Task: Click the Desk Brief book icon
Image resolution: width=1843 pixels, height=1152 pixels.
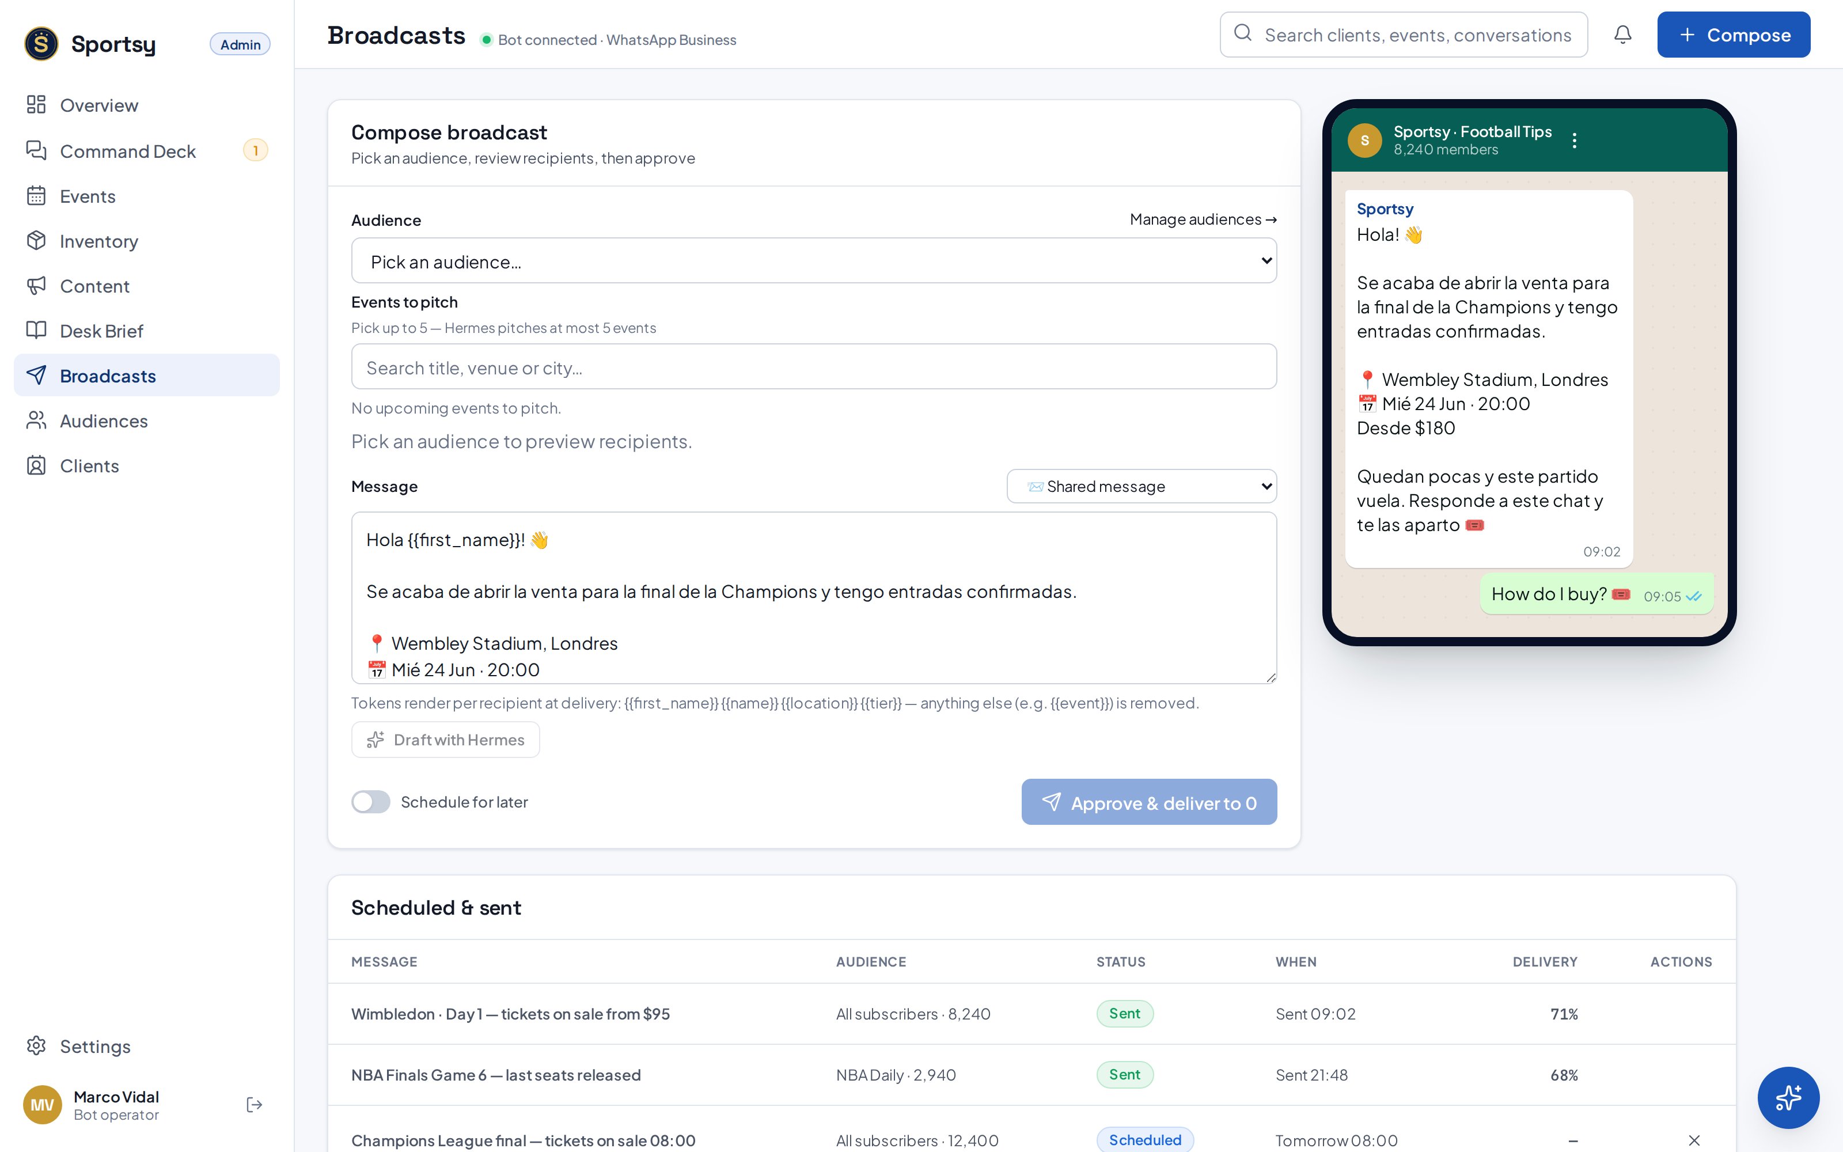Action: [36, 330]
